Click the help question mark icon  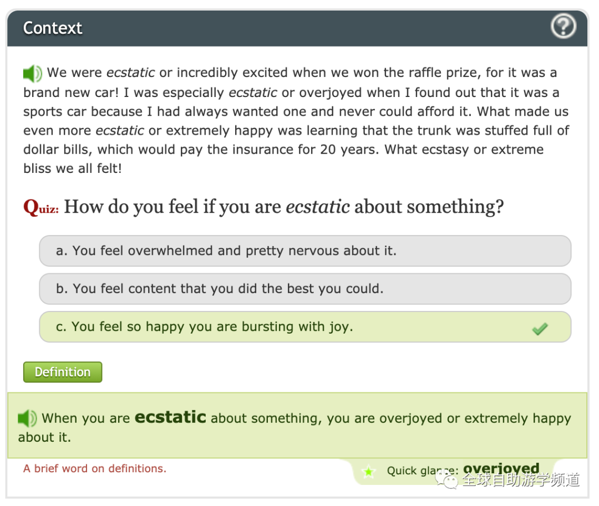(x=564, y=26)
